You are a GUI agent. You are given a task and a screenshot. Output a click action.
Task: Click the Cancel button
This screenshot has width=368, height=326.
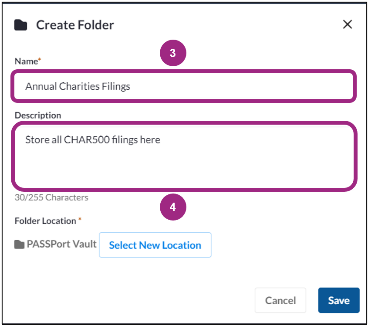point(280,300)
